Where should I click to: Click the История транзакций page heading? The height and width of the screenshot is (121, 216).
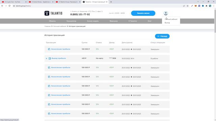click(x=55, y=35)
